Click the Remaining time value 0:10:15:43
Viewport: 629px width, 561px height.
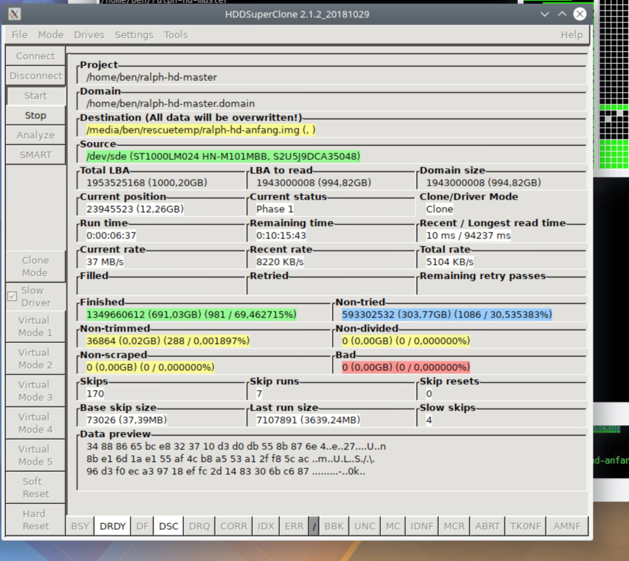pos(281,235)
